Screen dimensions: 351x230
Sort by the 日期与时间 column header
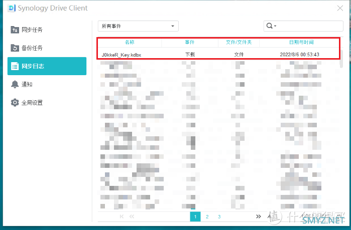[301, 42]
